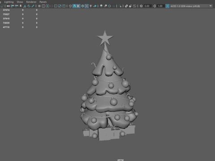Viewport: 215px width, 161px height.
Task: Enable Wireframe on Shaded
Action: point(82,6)
